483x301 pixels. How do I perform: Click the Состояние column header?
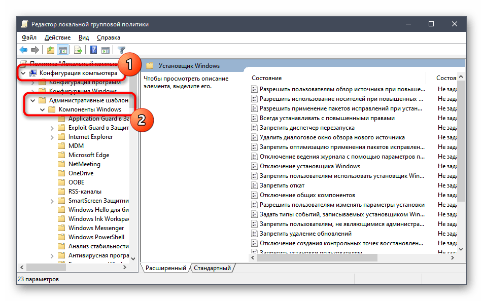click(x=267, y=78)
